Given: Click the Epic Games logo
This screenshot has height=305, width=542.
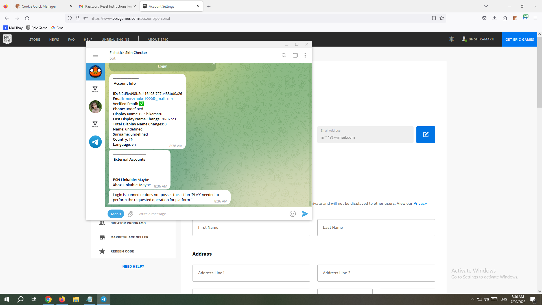Looking at the screenshot, I should pos(7,39).
